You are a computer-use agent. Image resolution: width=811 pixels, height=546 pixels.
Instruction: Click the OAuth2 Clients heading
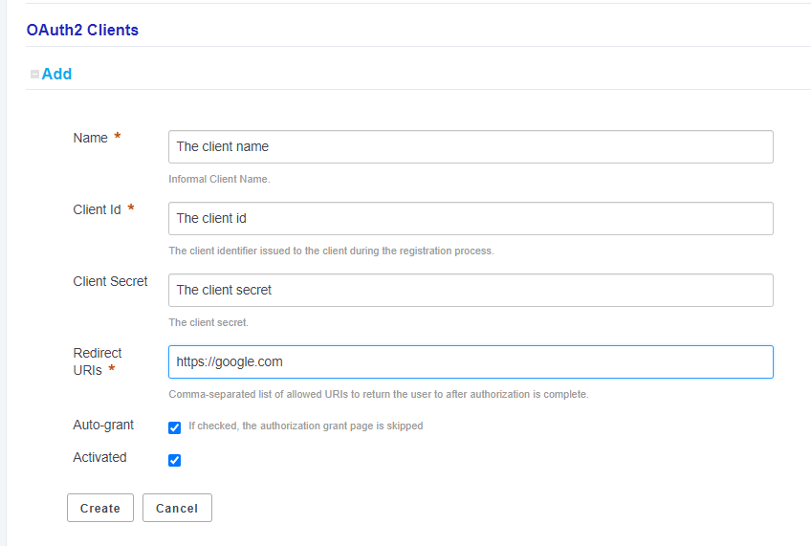coord(82,30)
